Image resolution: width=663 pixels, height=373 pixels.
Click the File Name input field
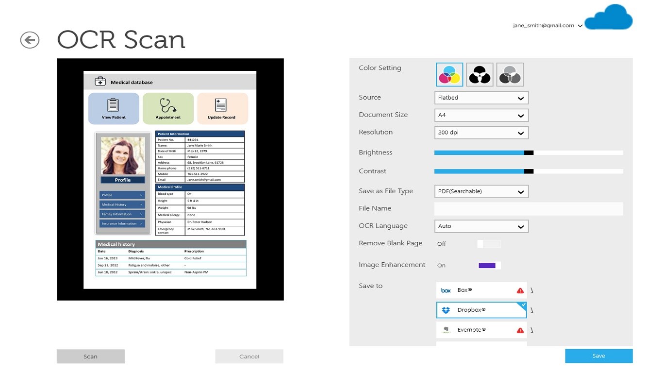coord(528,209)
